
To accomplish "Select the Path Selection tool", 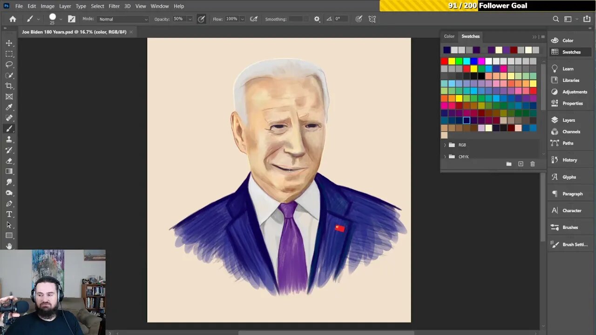I will click(x=9, y=225).
